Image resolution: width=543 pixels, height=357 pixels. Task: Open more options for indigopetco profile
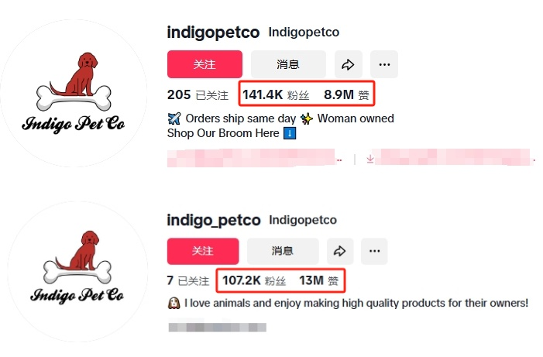point(383,64)
